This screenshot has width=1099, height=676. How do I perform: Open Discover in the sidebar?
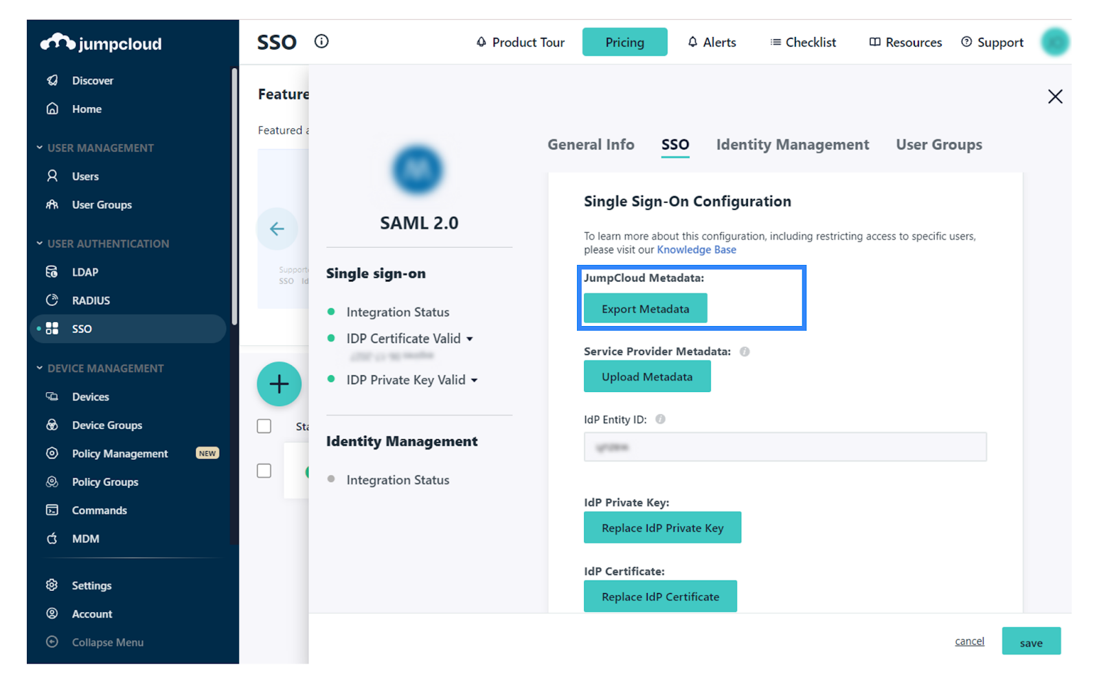point(93,80)
